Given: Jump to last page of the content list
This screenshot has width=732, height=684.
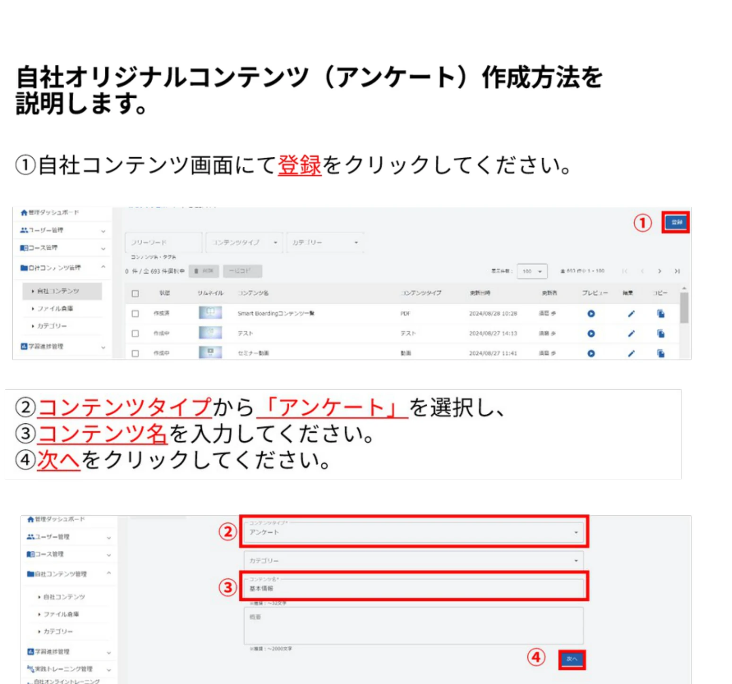Looking at the screenshot, I should (x=677, y=271).
